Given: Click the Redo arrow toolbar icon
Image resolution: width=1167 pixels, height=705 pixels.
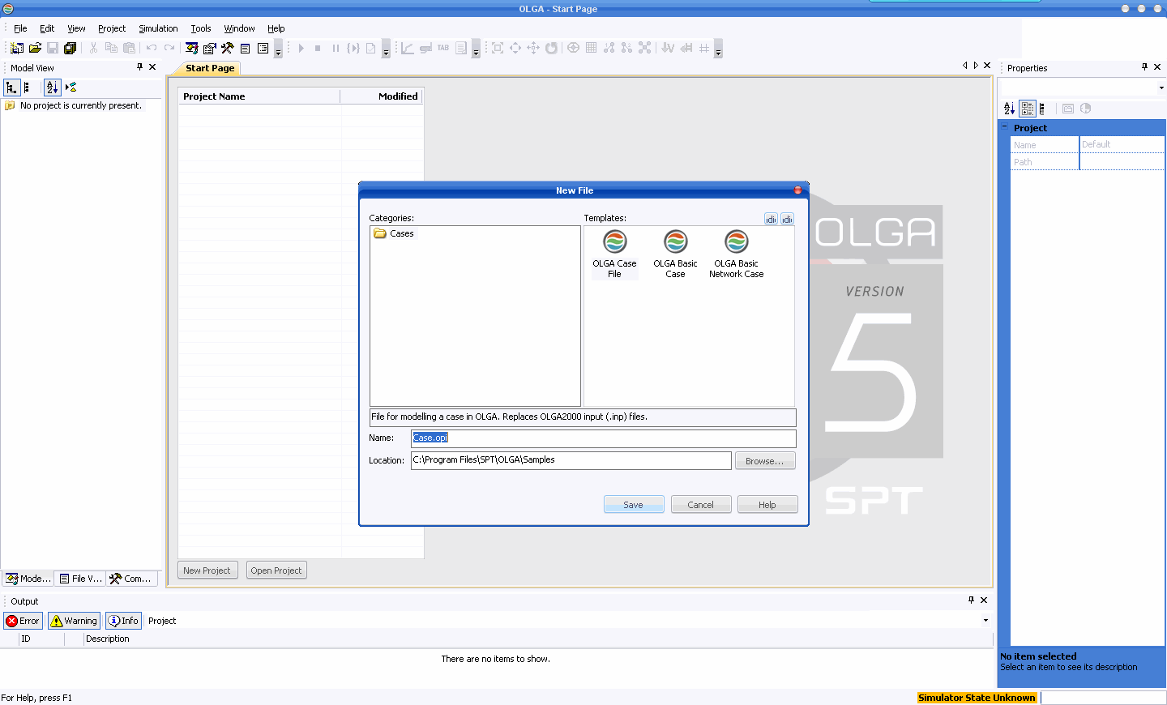Looking at the screenshot, I should 169,49.
